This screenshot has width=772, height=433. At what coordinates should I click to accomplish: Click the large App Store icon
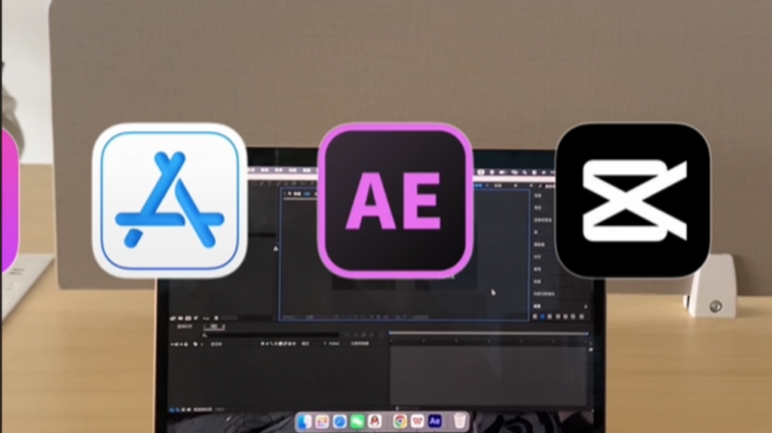170,200
